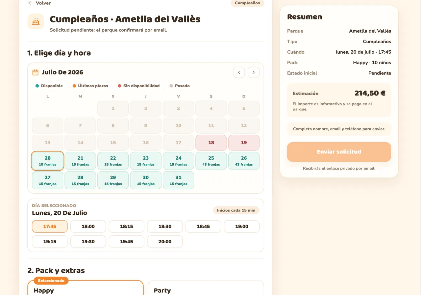Click unavailable day 19 in red
This screenshot has width=421, height=295.
point(244,143)
